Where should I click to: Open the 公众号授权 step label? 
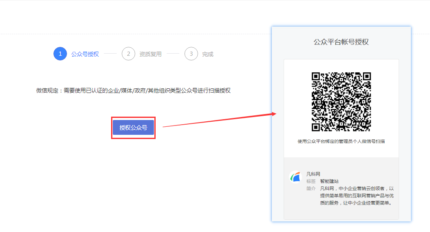(85, 54)
